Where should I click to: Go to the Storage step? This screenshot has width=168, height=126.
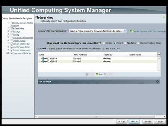pos(17,31)
